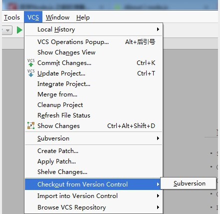Image resolution: width=220 pixels, height=214 pixels.
Task: Select Checkout from Version Control
Action: coord(93,184)
